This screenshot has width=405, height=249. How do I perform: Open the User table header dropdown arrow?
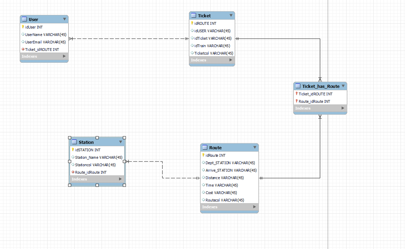point(65,19)
